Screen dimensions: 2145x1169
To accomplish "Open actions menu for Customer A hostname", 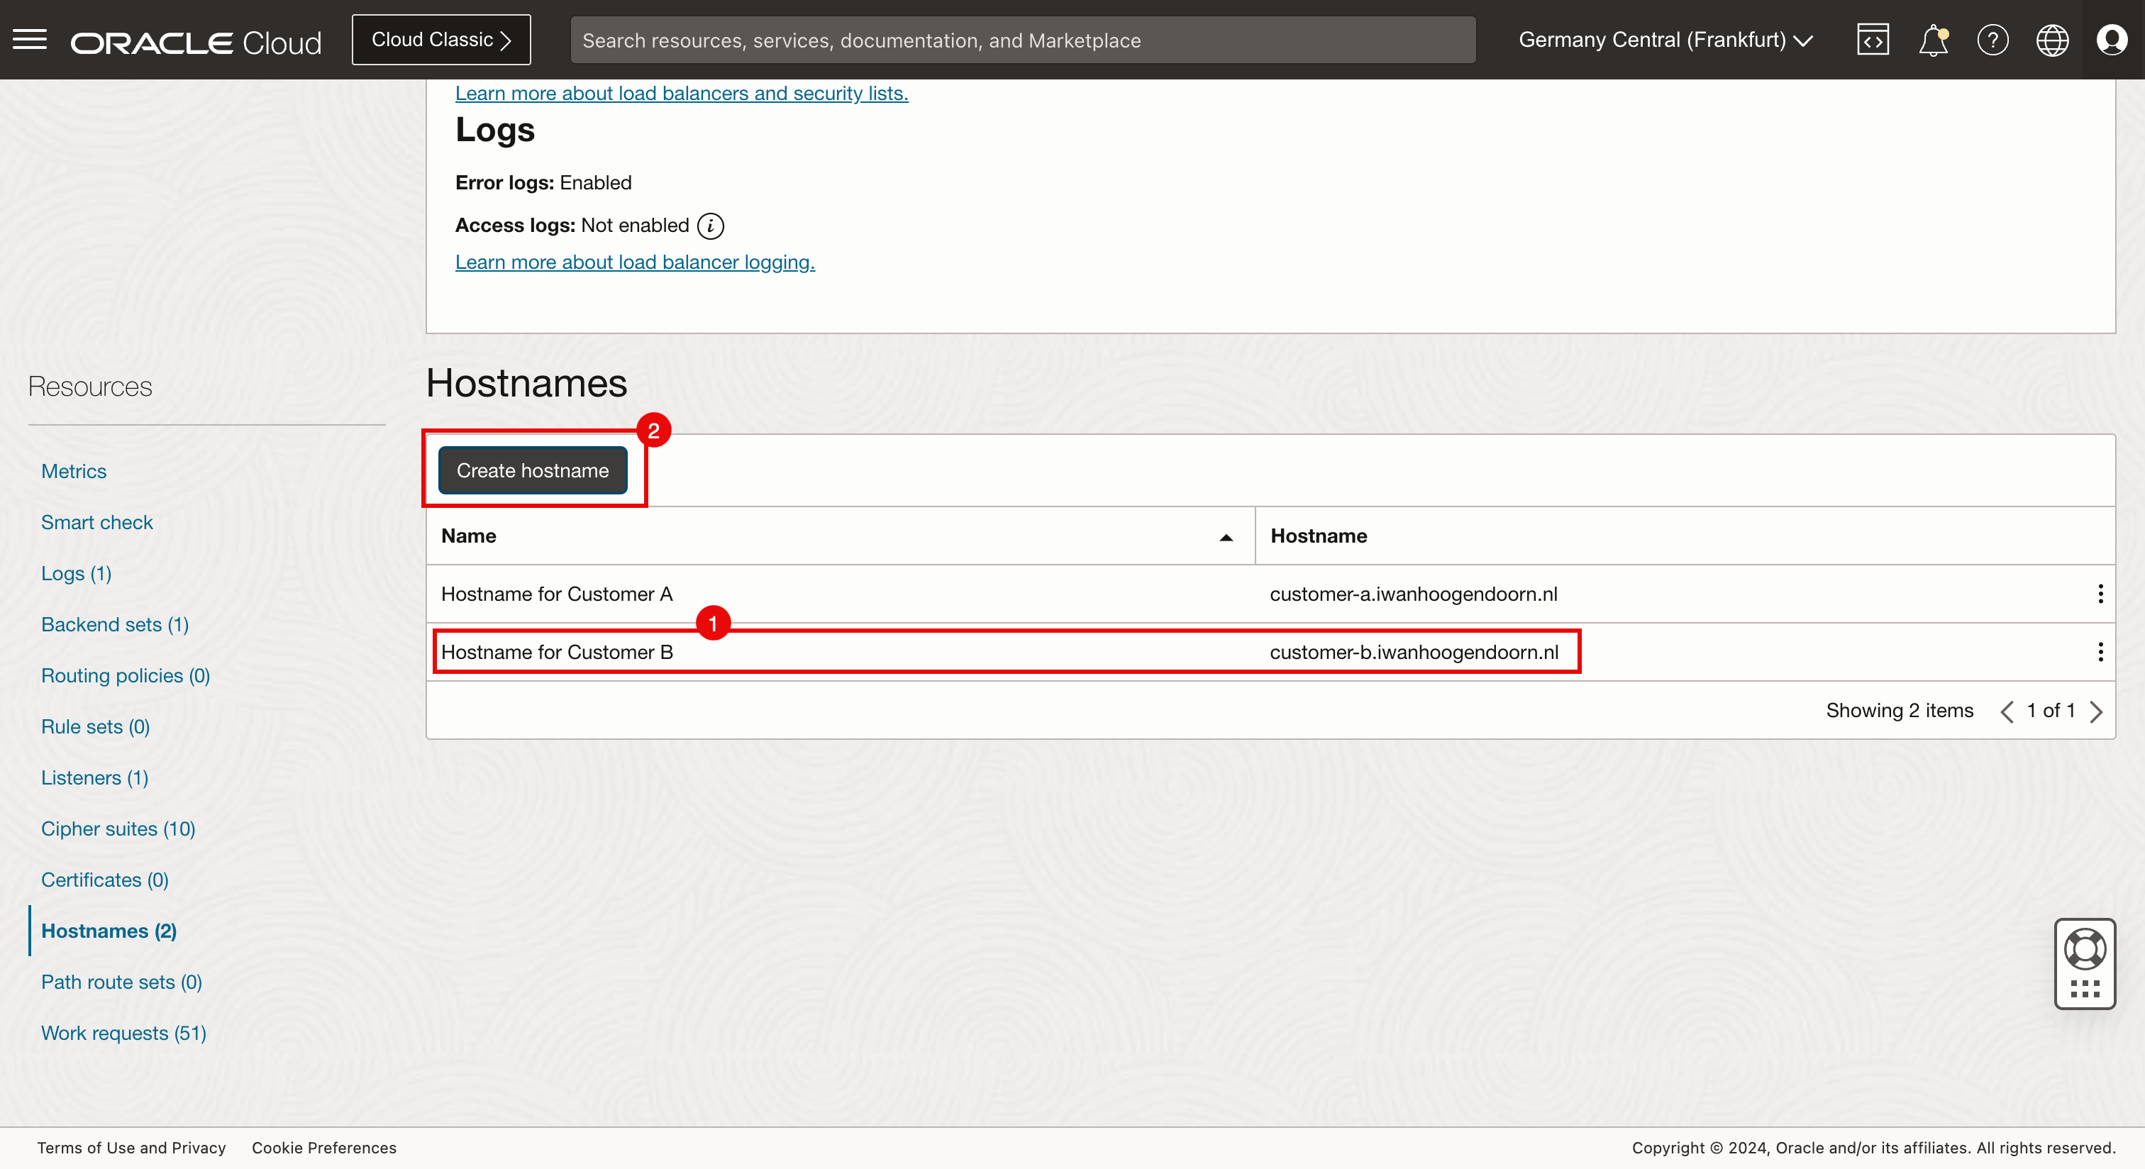I will click(2100, 594).
